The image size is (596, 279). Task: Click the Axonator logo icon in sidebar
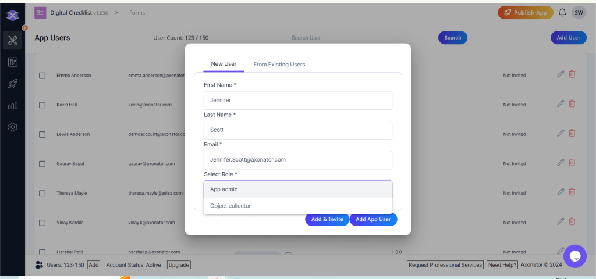point(13,15)
